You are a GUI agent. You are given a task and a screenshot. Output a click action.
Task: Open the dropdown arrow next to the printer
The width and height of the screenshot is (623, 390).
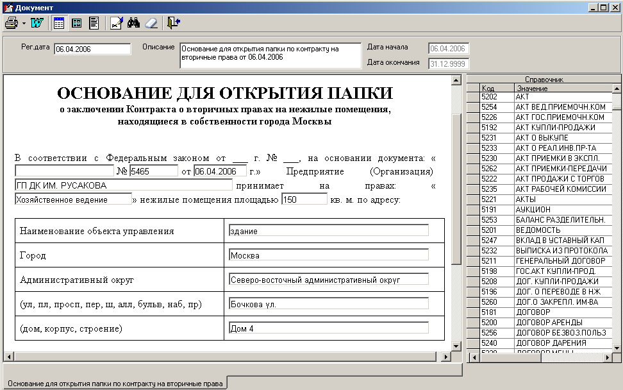[24, 24]
